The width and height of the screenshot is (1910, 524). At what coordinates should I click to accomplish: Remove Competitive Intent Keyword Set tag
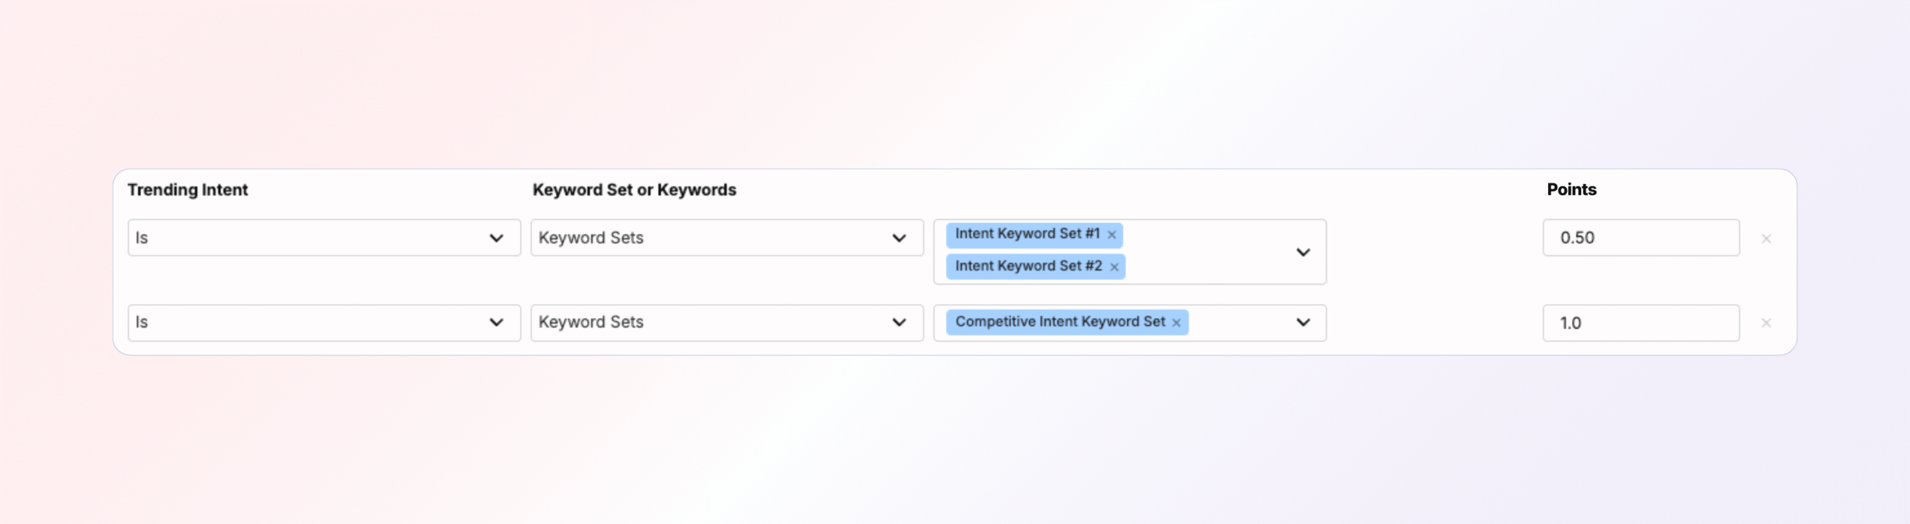(x=1177, y=323)
